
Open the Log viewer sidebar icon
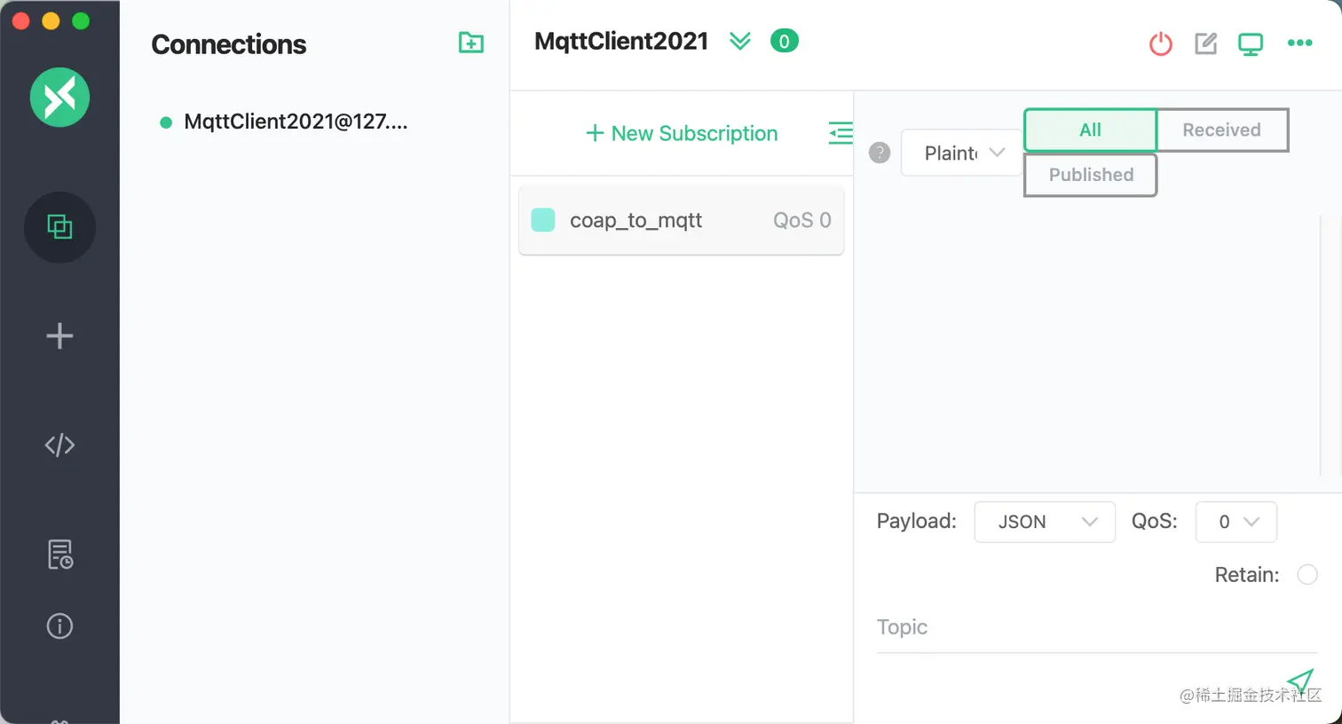tap(59, 555)
